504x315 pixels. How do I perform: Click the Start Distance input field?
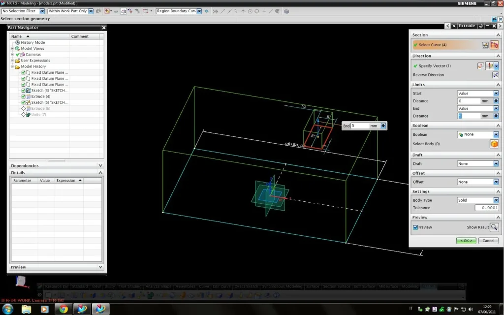[469, 101]
